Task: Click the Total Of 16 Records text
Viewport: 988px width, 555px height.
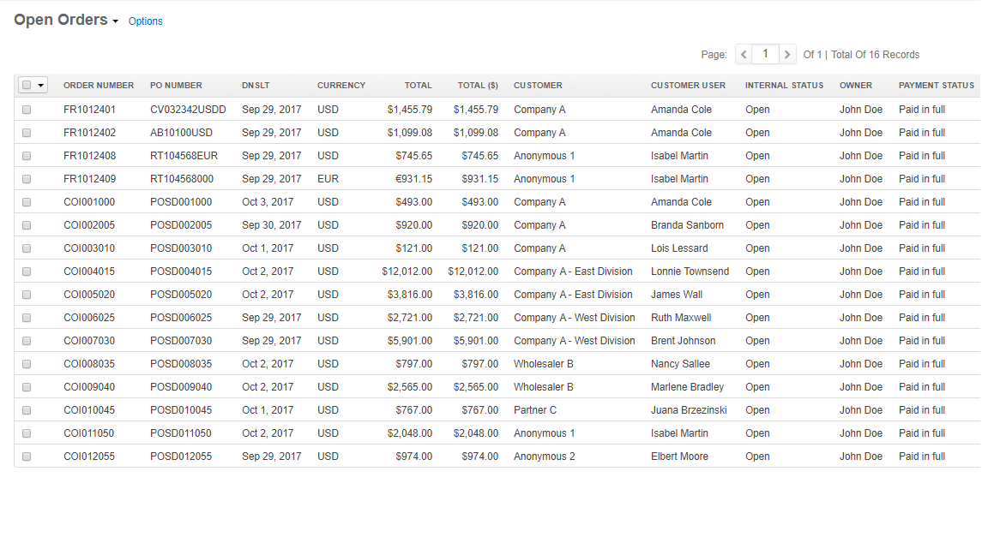Action: click(875, 55)
